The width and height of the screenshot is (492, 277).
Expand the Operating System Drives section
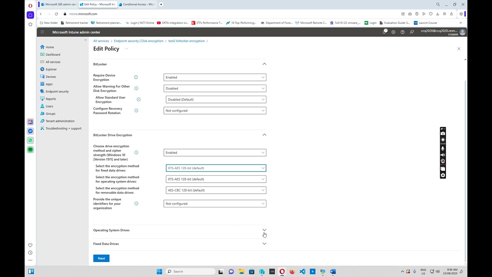(264, 230)
